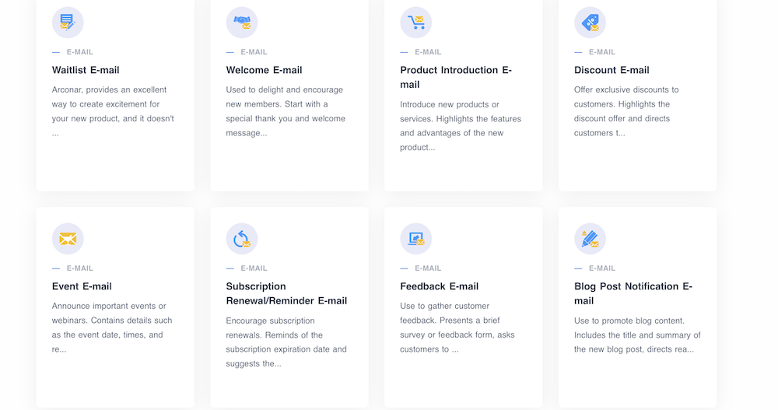
Task: Select the Product Introduction E-mail heading
Action: pyautogui.click(x=456, y=77)
